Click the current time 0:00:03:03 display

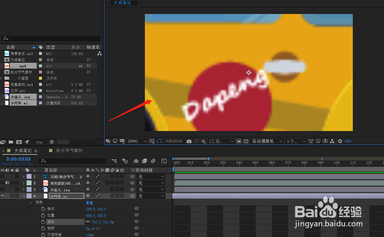coord(19,159)
